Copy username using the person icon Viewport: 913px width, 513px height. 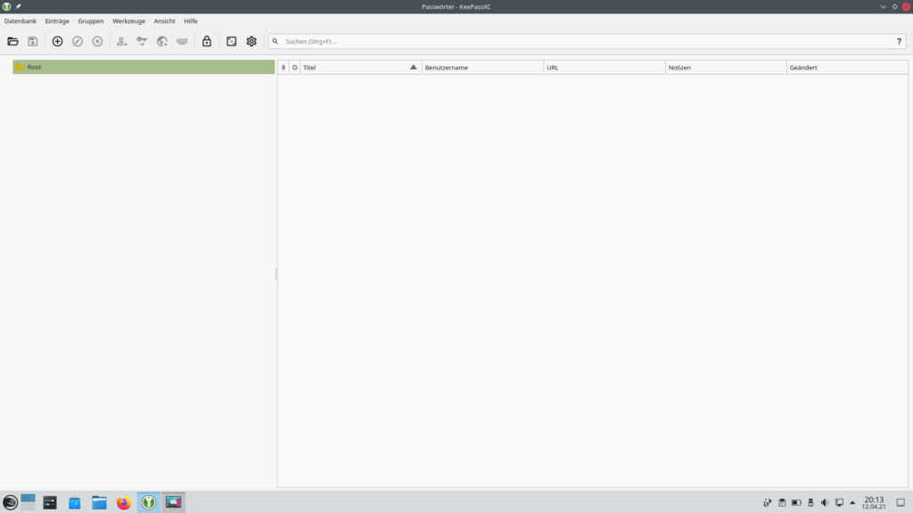[x=121, y=41]
